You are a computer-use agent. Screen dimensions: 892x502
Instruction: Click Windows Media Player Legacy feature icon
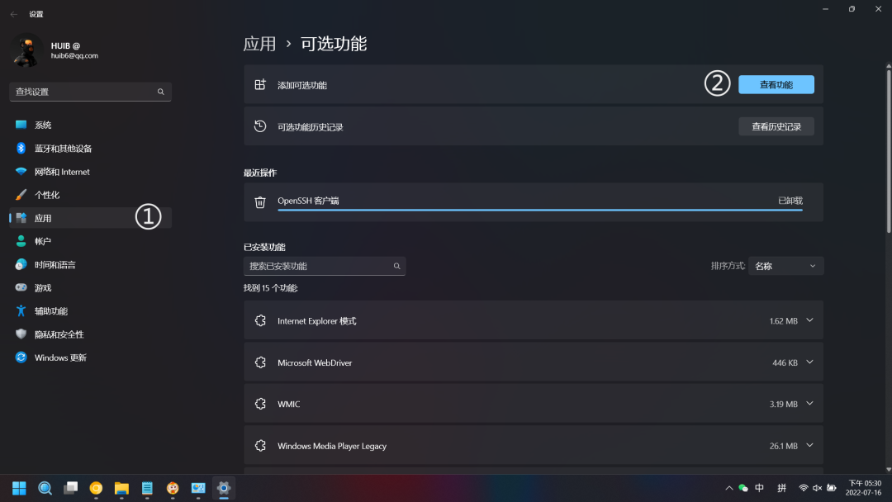tap(260, 446)
